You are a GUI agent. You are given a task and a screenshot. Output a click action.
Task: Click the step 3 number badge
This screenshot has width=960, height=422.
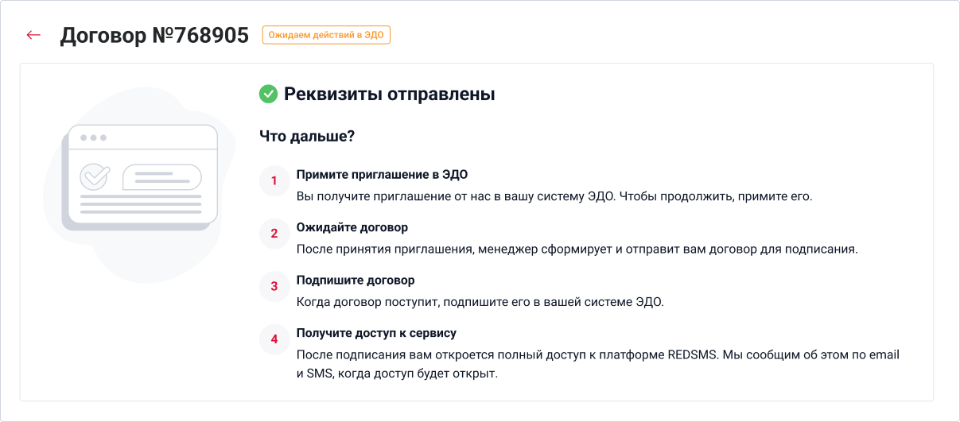click(x=274, y=287)
